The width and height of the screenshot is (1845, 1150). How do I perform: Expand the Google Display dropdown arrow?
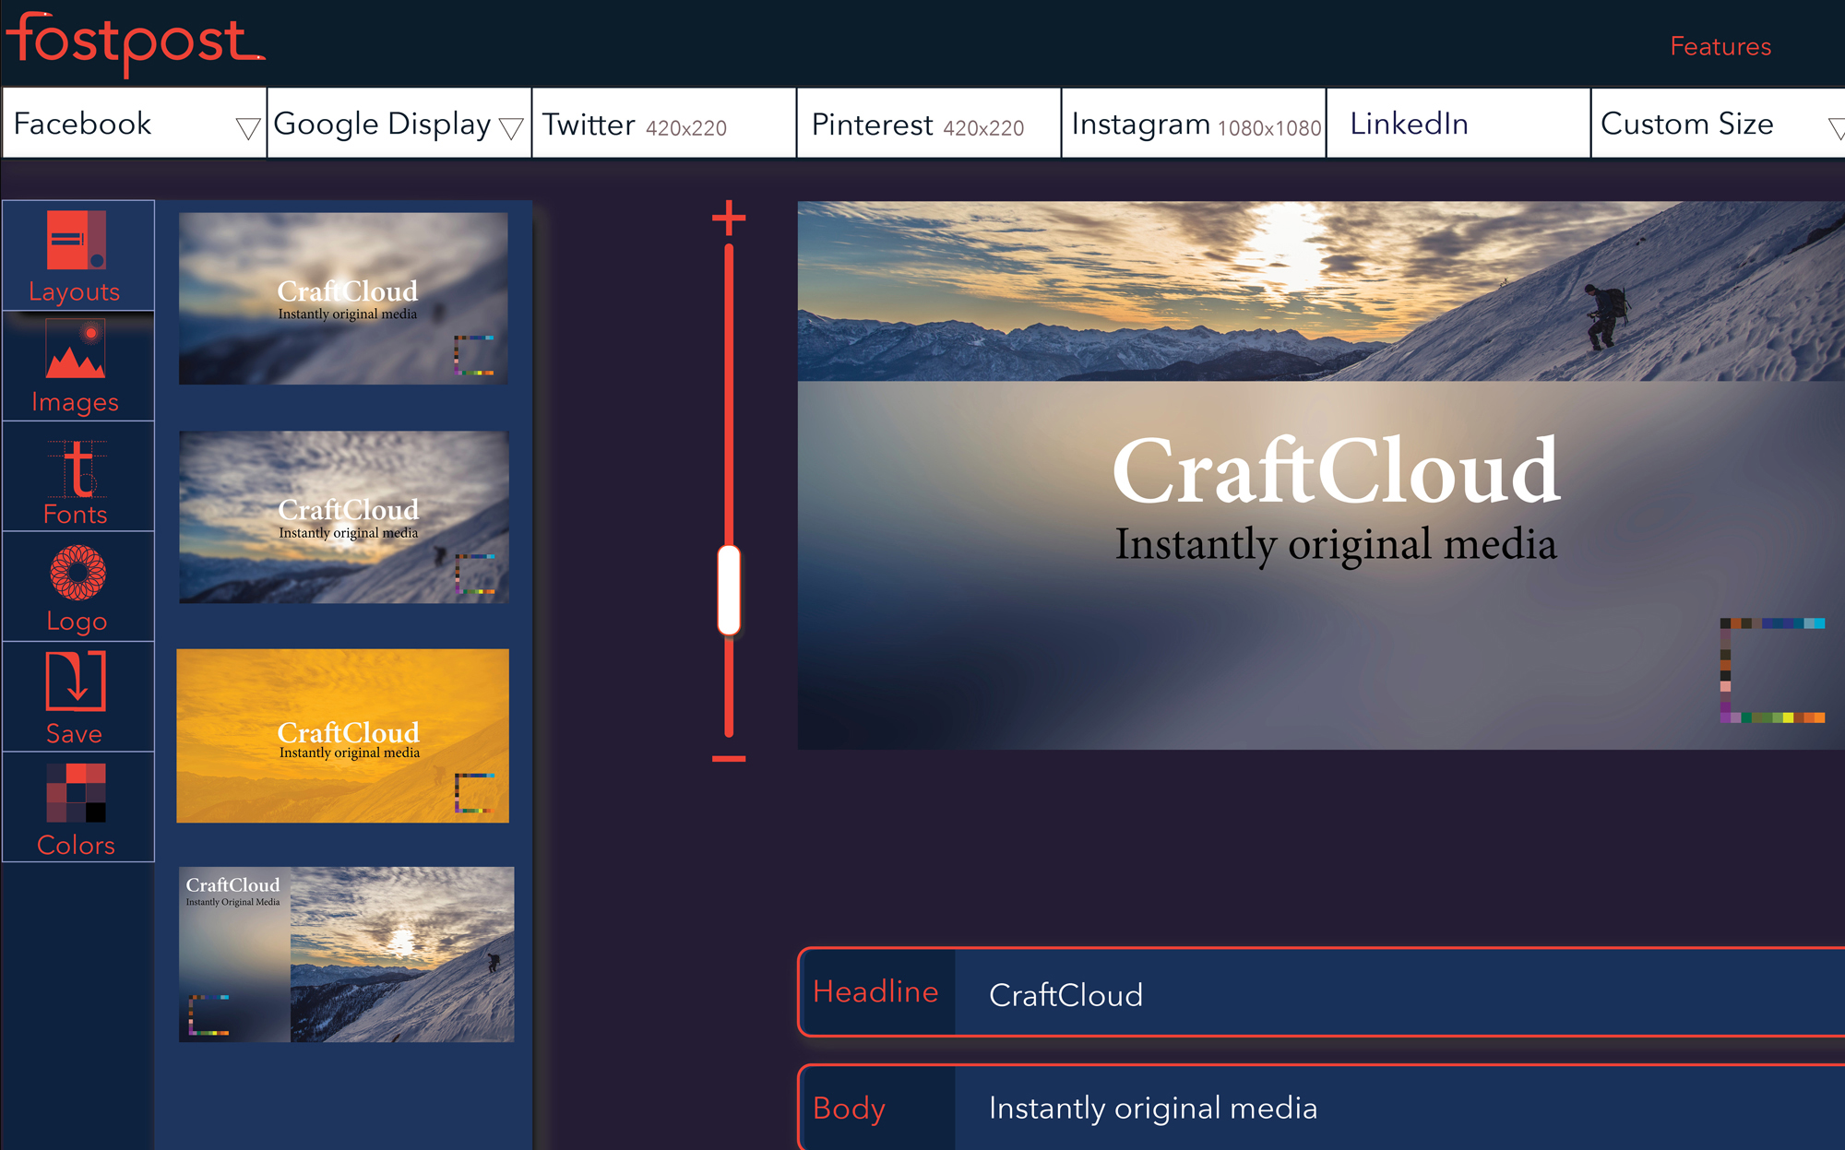pos(511,128)
